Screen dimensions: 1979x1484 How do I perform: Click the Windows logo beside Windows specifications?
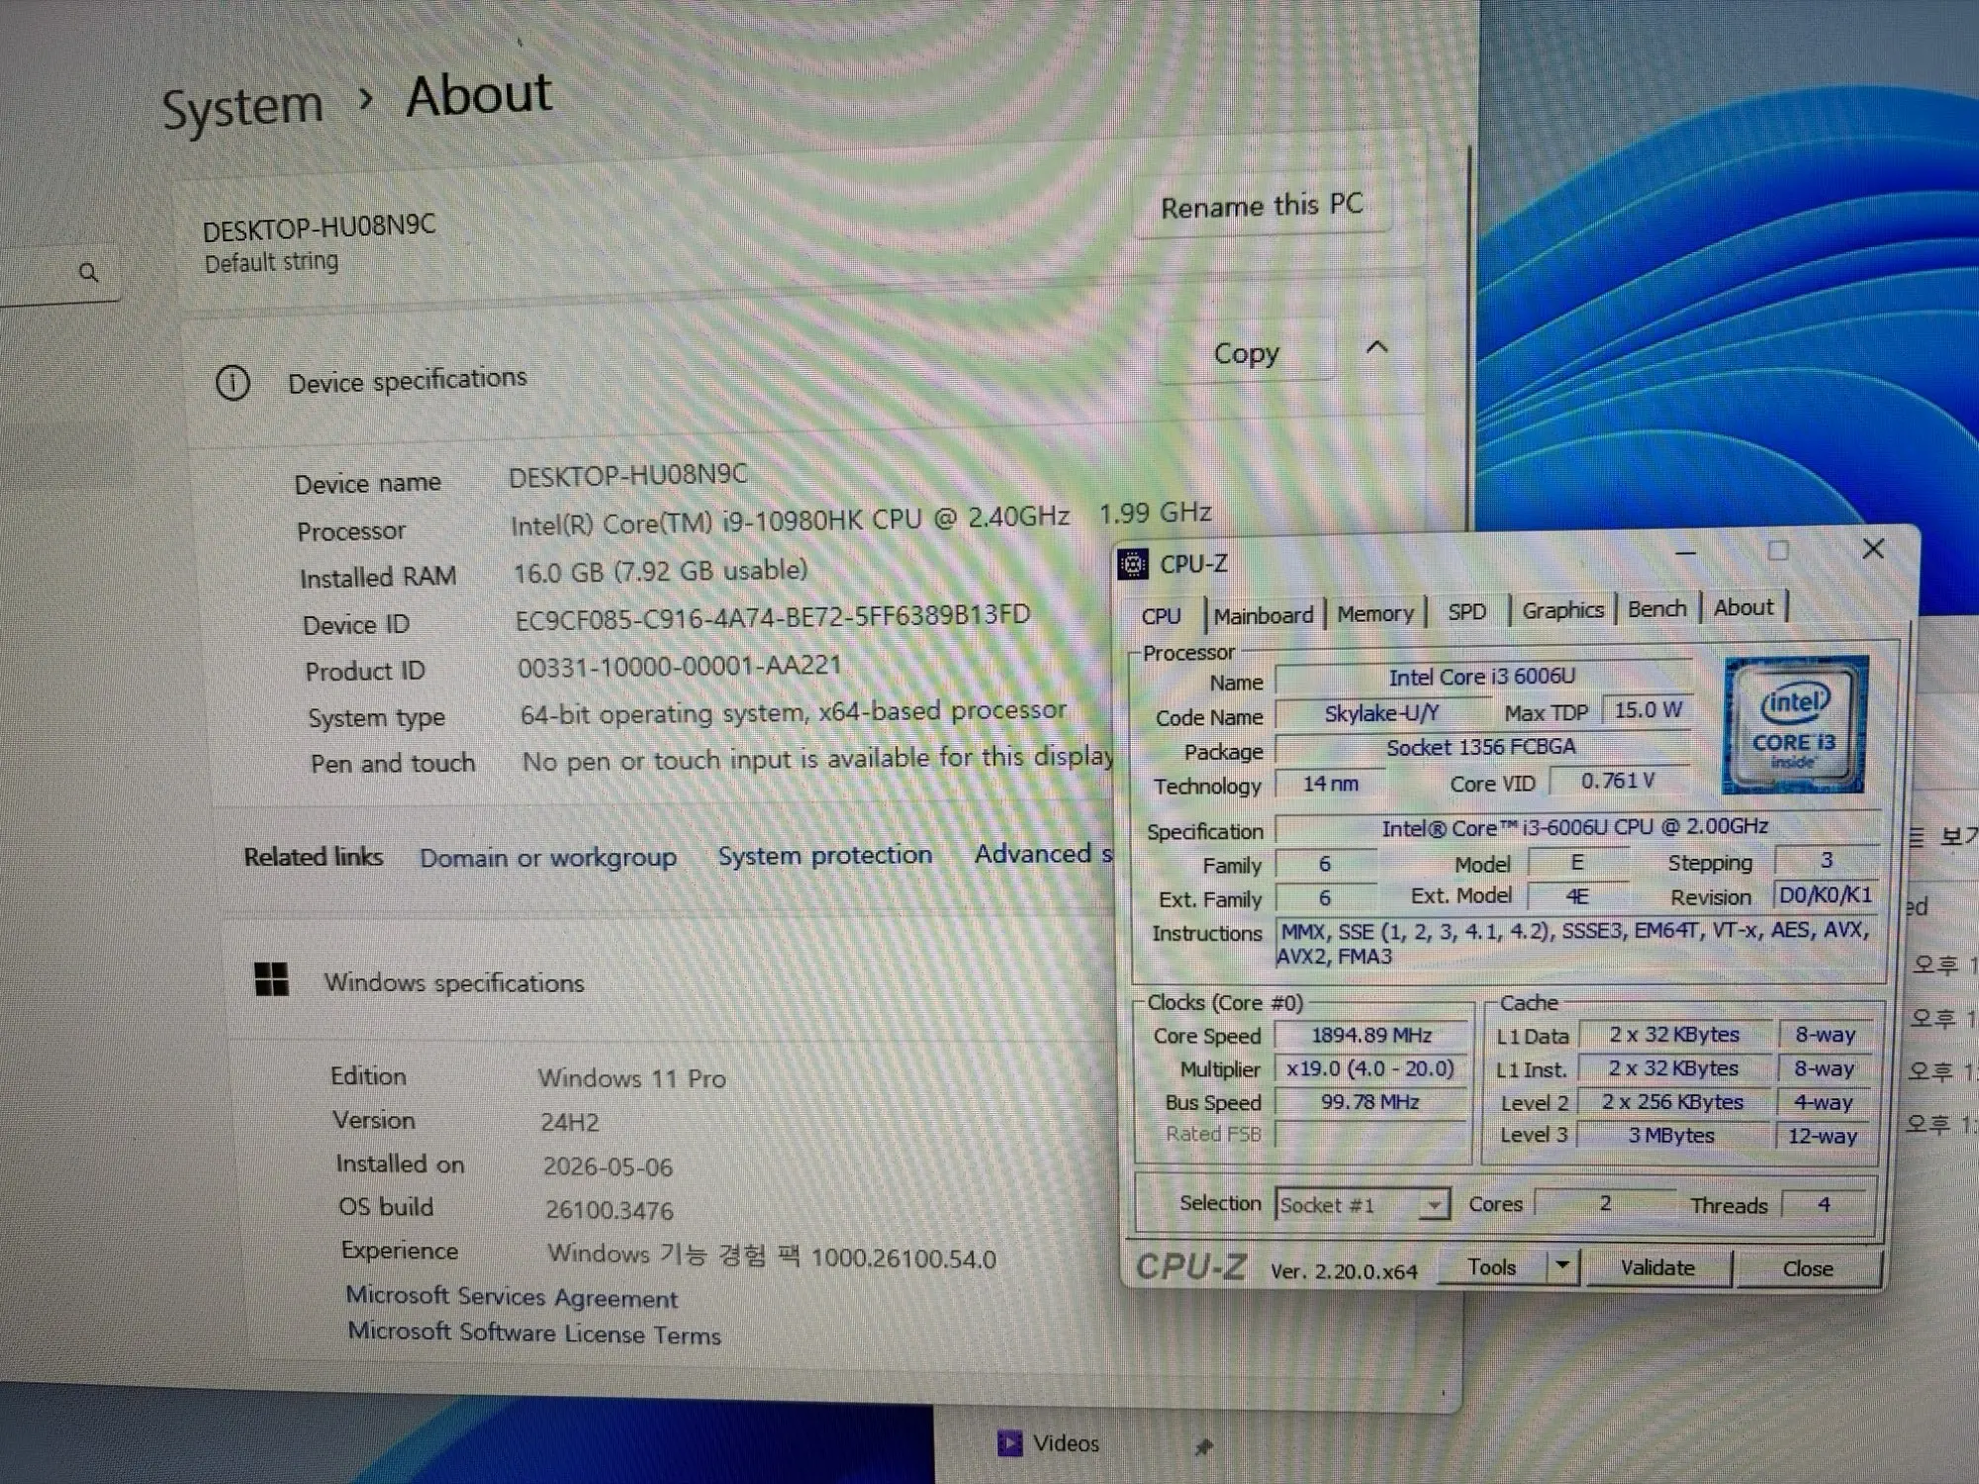tap(271, 979)
